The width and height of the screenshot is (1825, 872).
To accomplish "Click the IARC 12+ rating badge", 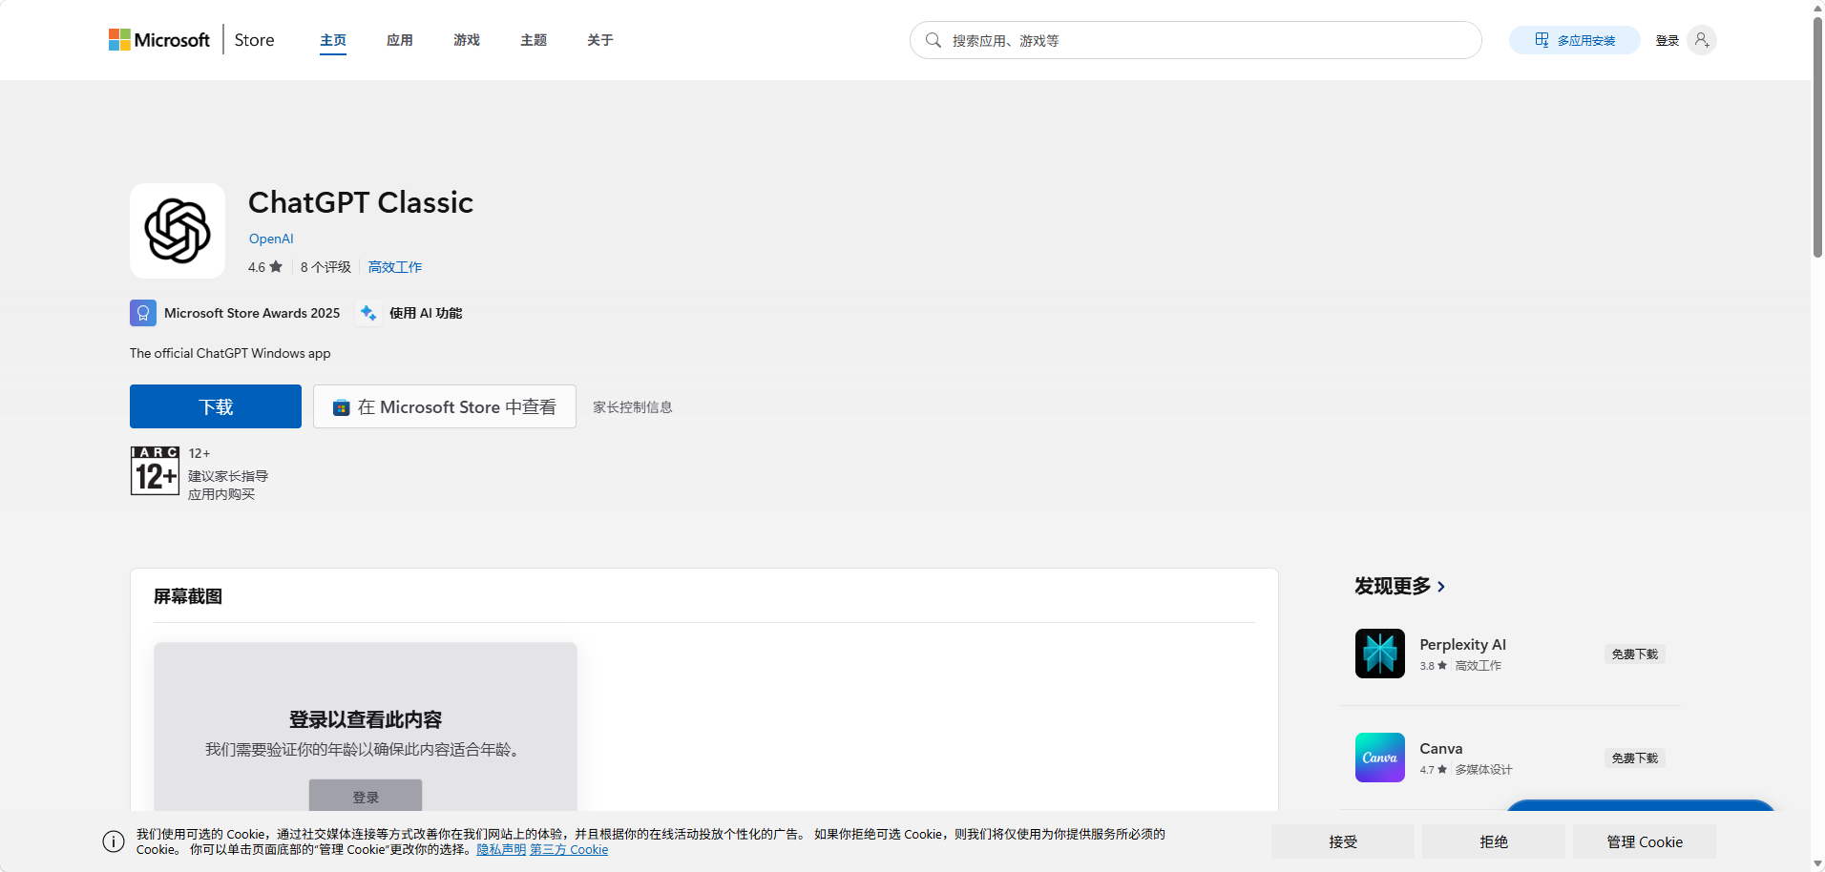I will click(x=155, y=470).
